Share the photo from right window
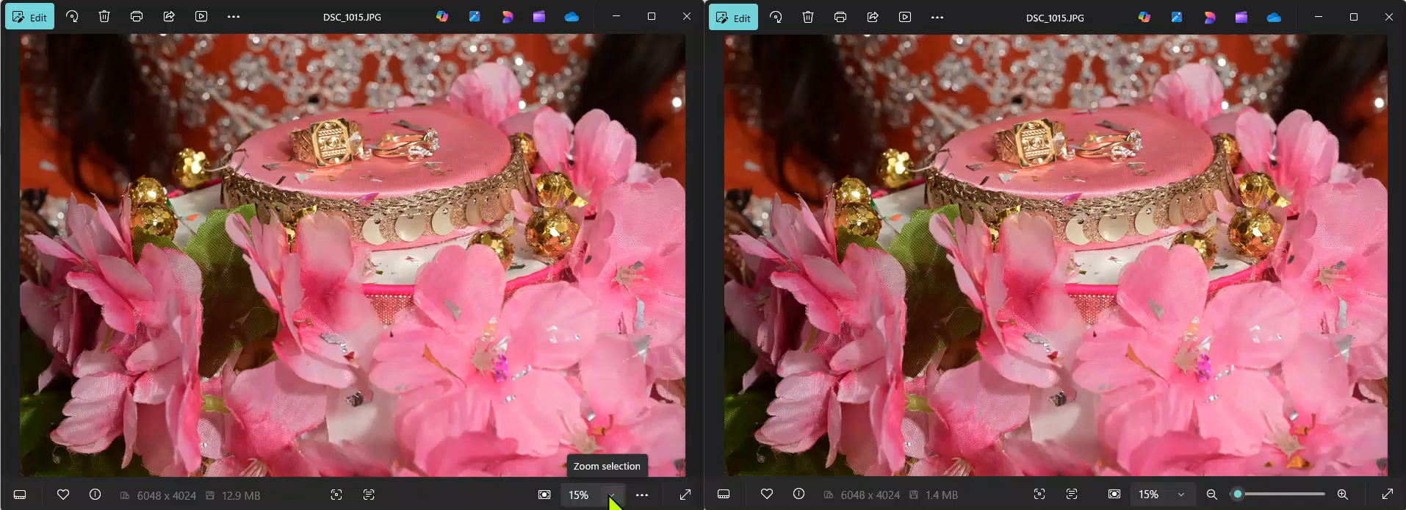Viewport: 1406px width, 510px height. (873, 17)
